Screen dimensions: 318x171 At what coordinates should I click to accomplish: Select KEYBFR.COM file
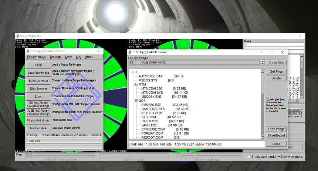152,113
